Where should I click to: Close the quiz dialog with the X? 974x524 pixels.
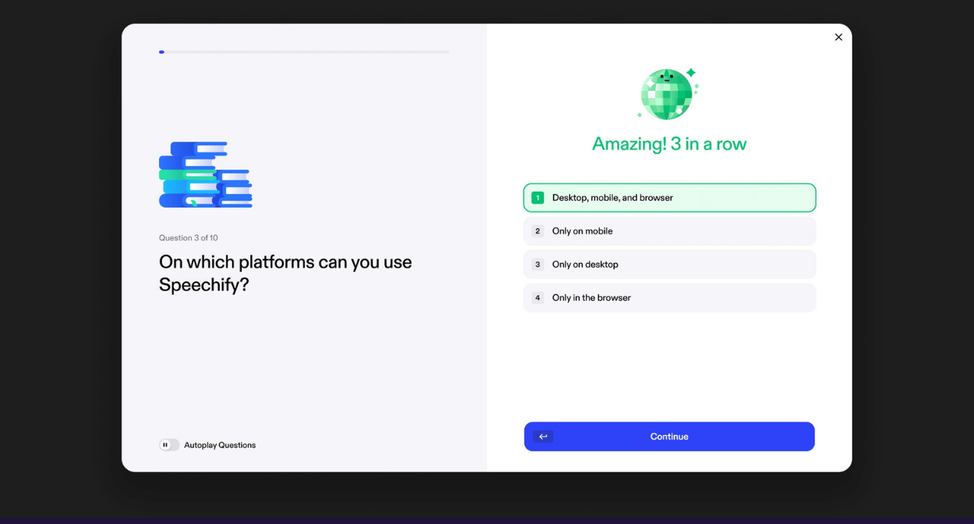pyautogui.click(x=838, y=37)
